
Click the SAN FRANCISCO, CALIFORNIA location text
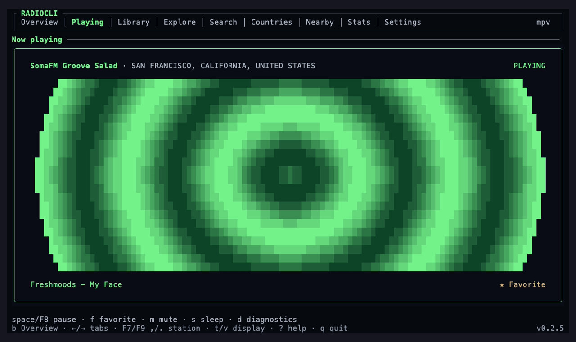pos(223,66)
